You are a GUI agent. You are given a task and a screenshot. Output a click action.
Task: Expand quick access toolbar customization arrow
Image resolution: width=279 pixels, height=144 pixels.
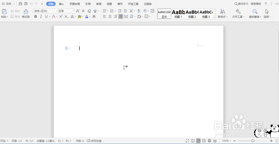click(42, 4)
